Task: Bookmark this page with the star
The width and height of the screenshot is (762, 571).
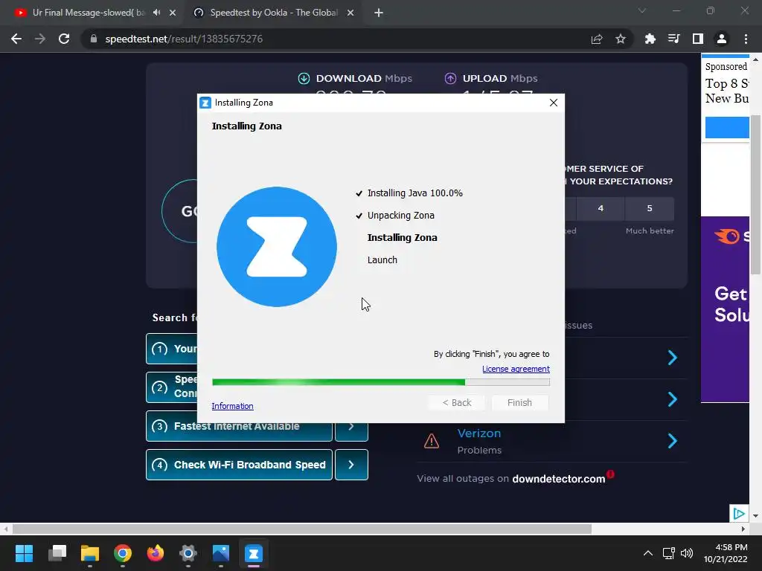Action: (x=621, y=39)
